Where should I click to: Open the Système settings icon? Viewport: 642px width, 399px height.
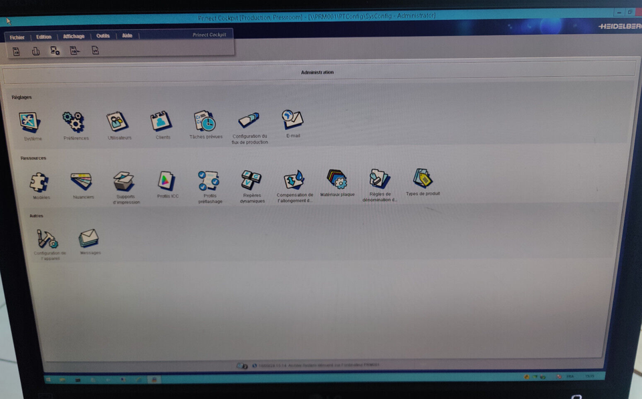click(x=29, y=122)
